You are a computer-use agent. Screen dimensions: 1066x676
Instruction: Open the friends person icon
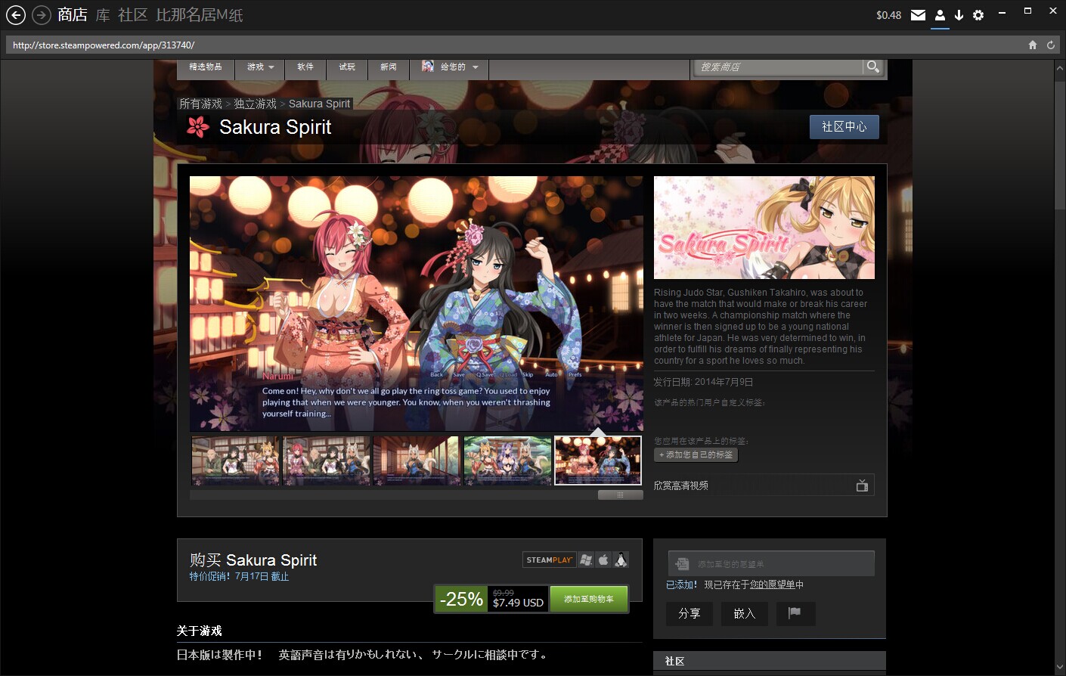940,15
